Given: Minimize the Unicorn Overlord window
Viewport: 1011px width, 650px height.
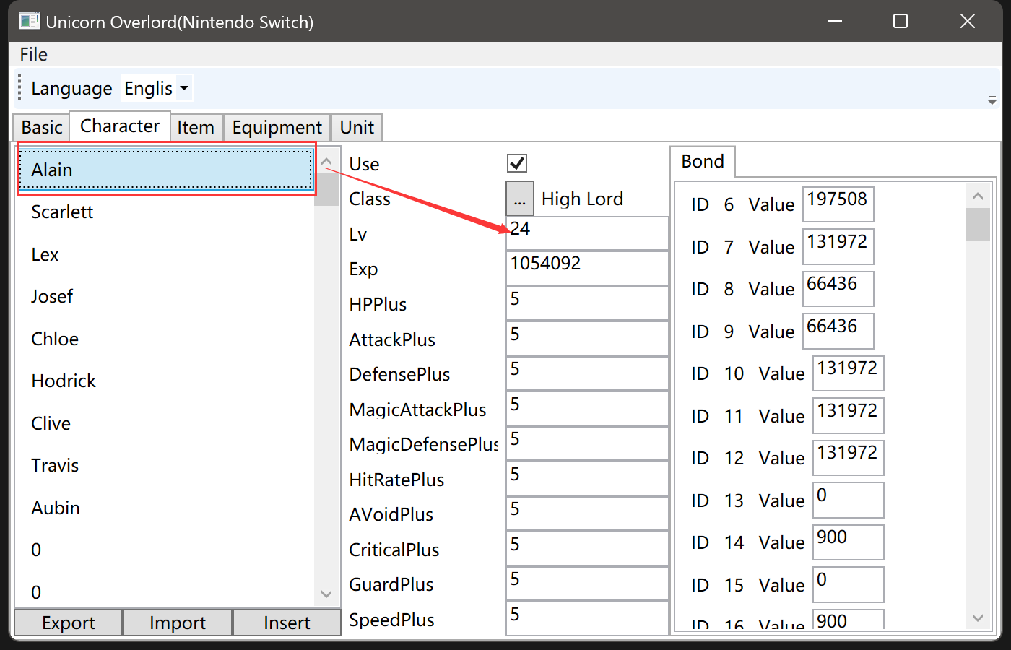Looking at the screenshot, I should click(x=835, y=21).
